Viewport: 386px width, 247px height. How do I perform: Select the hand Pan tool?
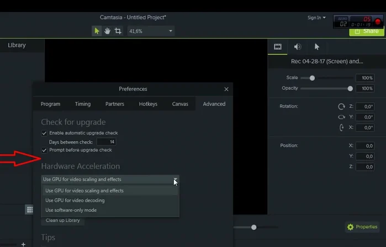(107, 31)
